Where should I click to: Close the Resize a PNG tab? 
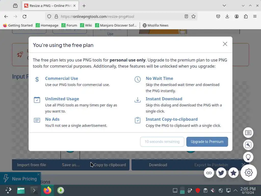click(x=74, y=6)
